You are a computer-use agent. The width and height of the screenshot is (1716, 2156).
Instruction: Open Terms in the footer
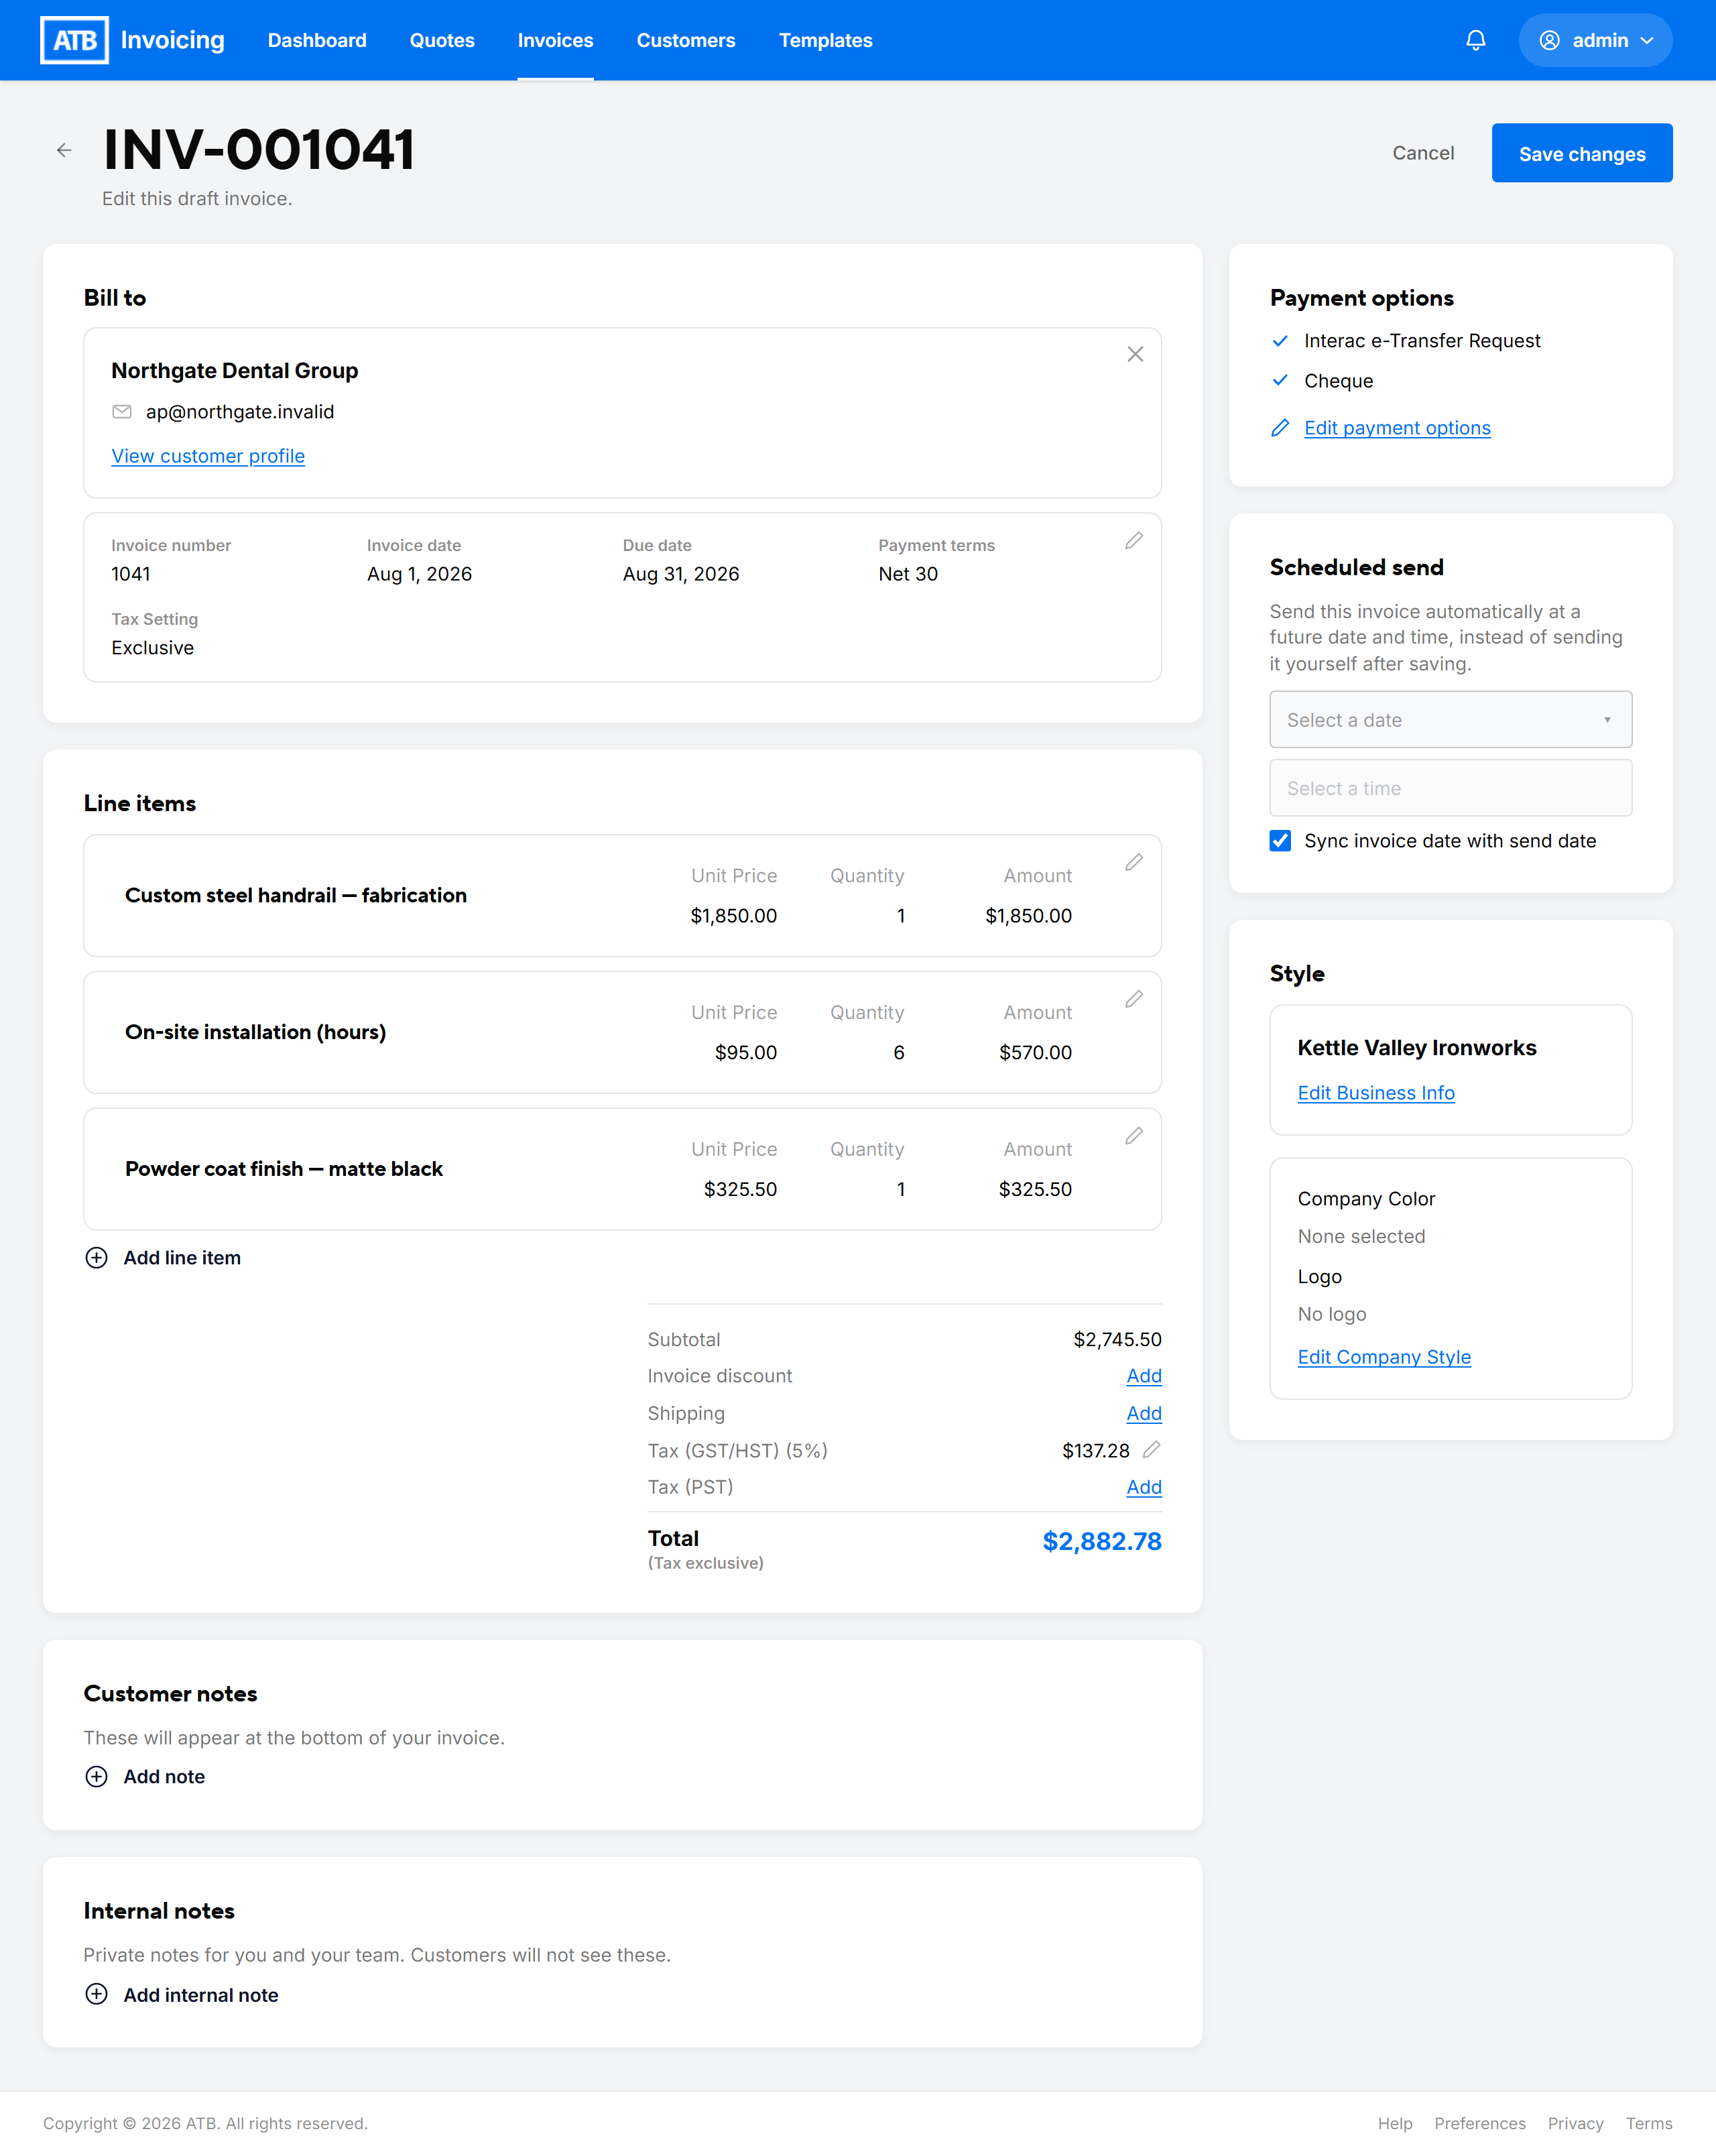pos(1648,2123)
